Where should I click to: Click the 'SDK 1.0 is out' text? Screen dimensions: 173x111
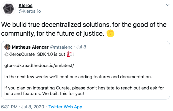(51, 54)
